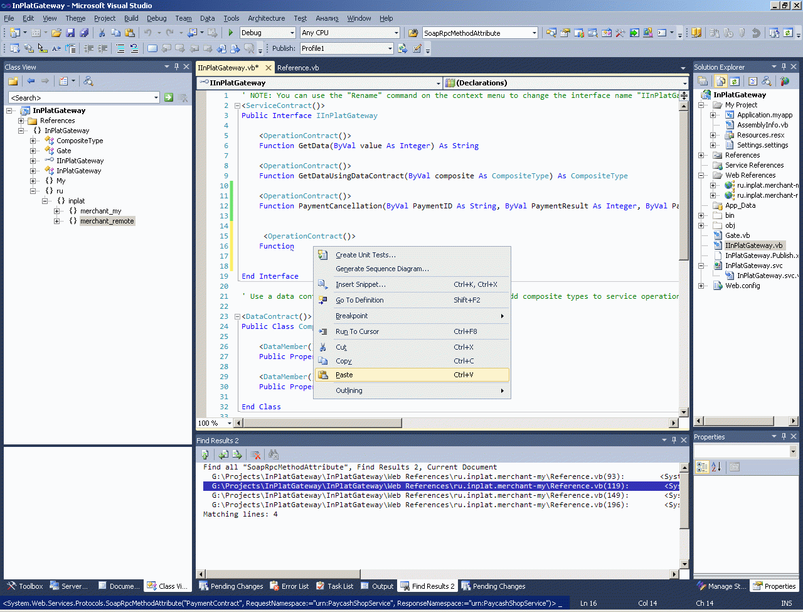The width and height of the screenshot is (803, 612).
Task: Click the green Start Debugging arrow
Action: [x=231, y=33]
